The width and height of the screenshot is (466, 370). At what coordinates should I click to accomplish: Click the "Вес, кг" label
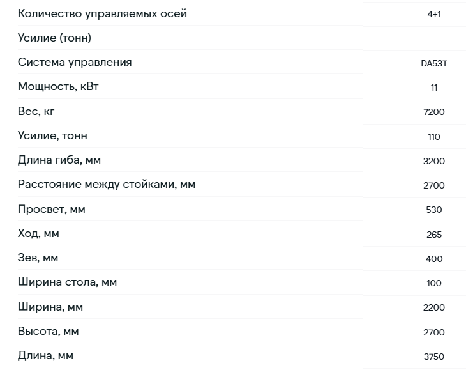tap(36, 111)
